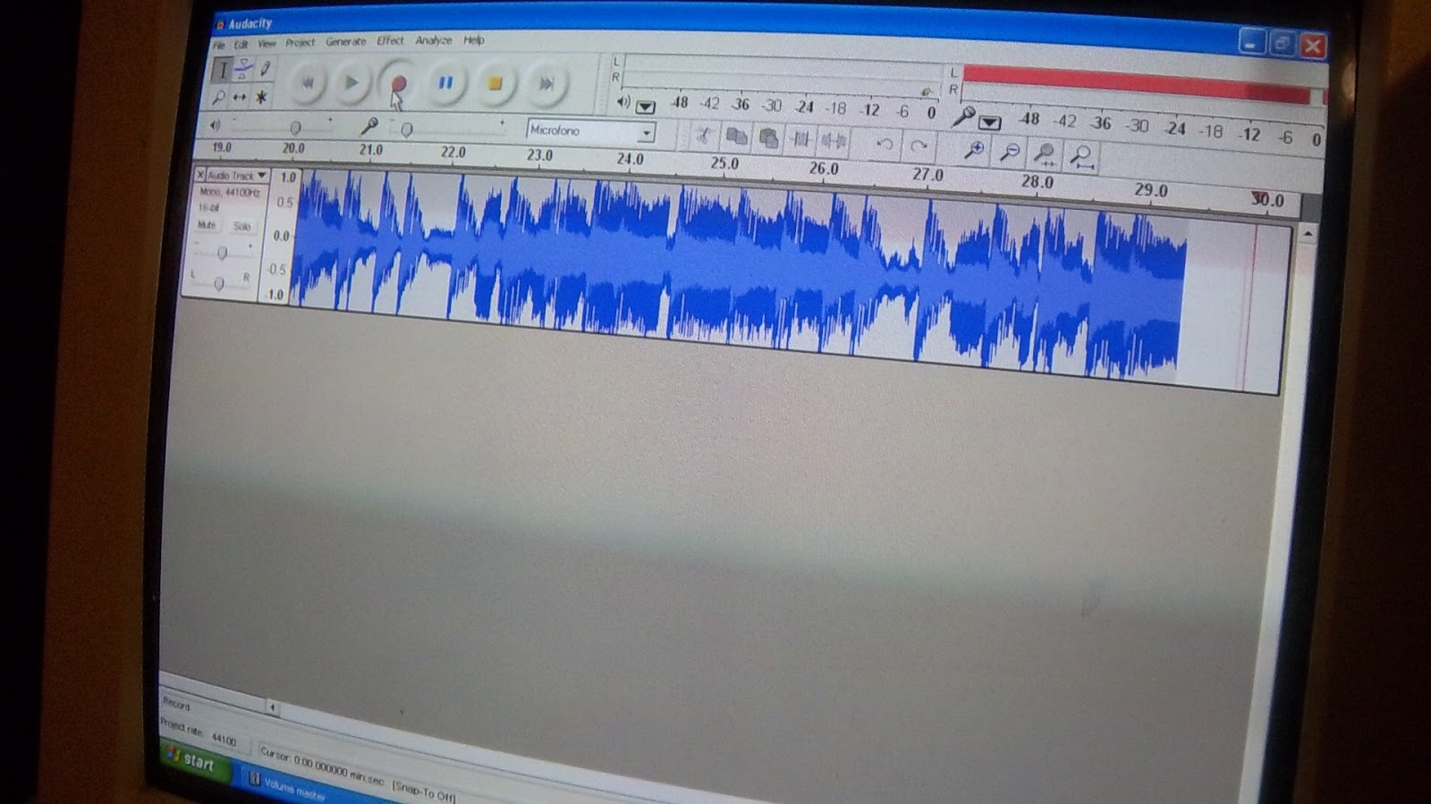Click the Copy icon

736,137
